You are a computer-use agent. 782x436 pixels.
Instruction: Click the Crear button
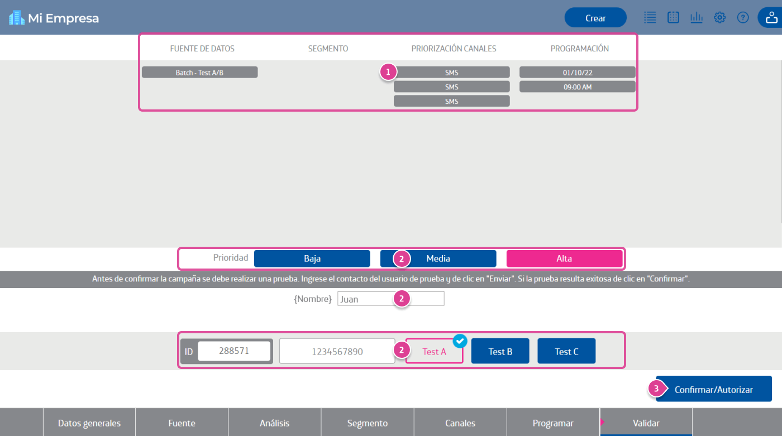pyautogui.click(x=595, y=18)
